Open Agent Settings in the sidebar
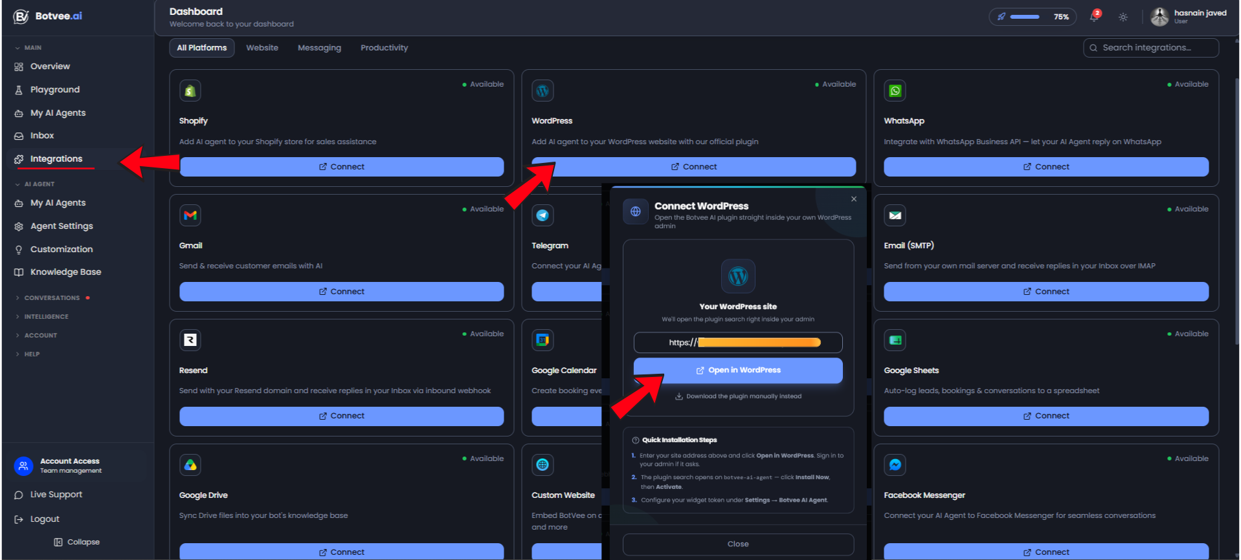 pyautogui.click(x=61, y=226)
